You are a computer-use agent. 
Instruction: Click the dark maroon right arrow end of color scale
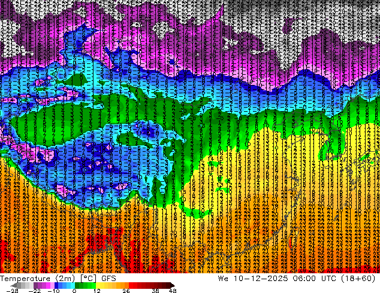click(x=172, y=285)
